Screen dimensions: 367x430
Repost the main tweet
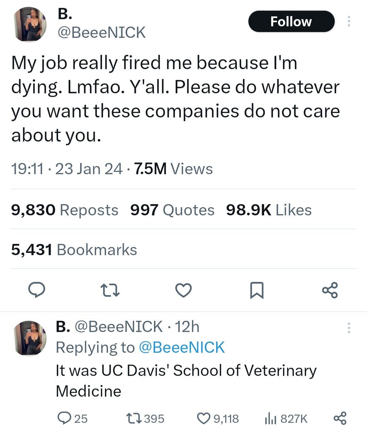click(110, 290)
